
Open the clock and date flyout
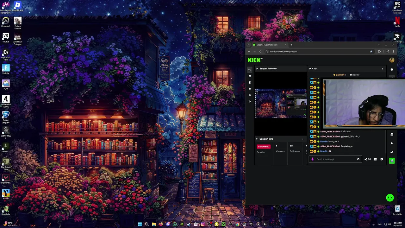[398, 224]
